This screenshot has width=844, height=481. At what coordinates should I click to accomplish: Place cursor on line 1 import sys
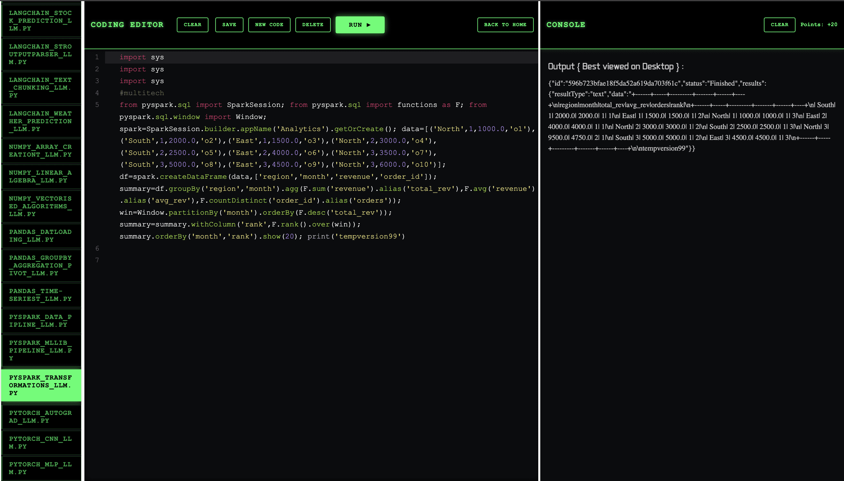click(x=142, y=57)
